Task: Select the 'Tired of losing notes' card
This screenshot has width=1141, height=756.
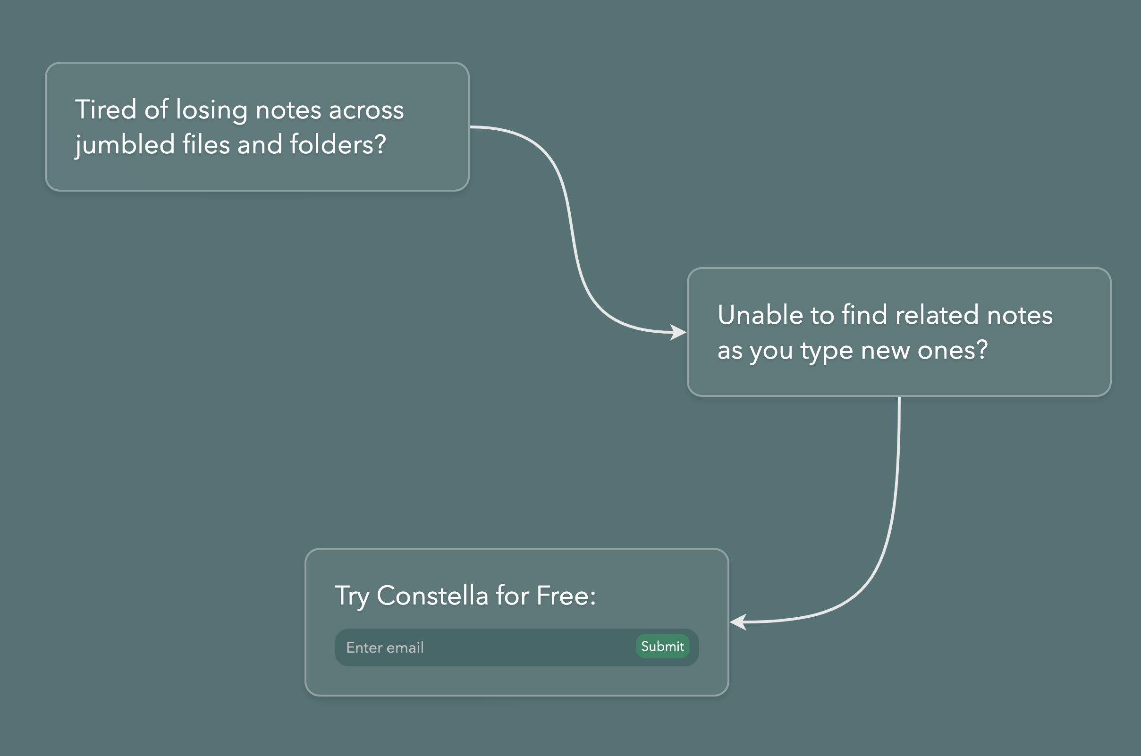Action: click(x=257, y=127)
